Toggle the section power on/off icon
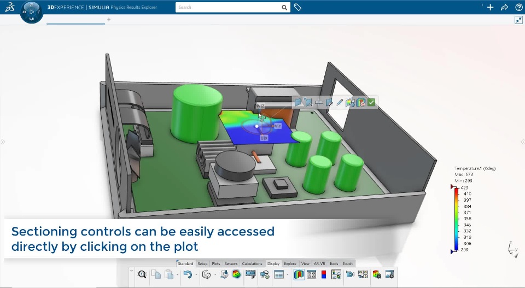The image size is (525, 288). [361, 103]
